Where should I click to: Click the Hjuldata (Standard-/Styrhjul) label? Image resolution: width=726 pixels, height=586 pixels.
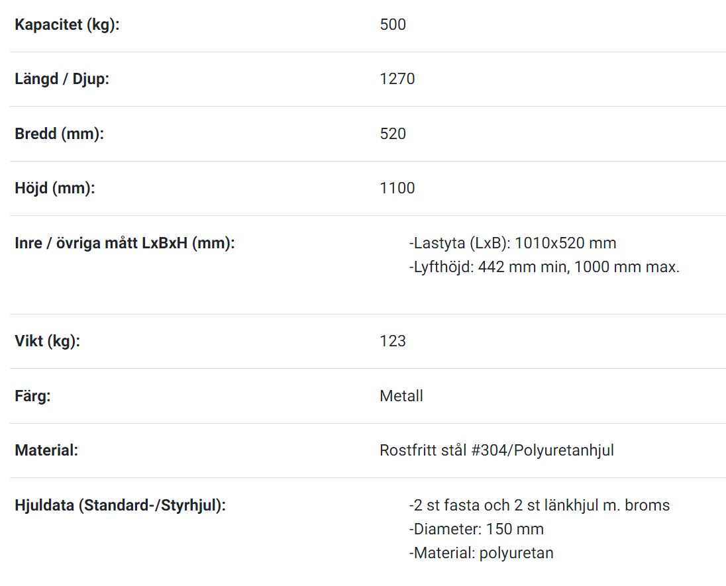tap(121, 505)
